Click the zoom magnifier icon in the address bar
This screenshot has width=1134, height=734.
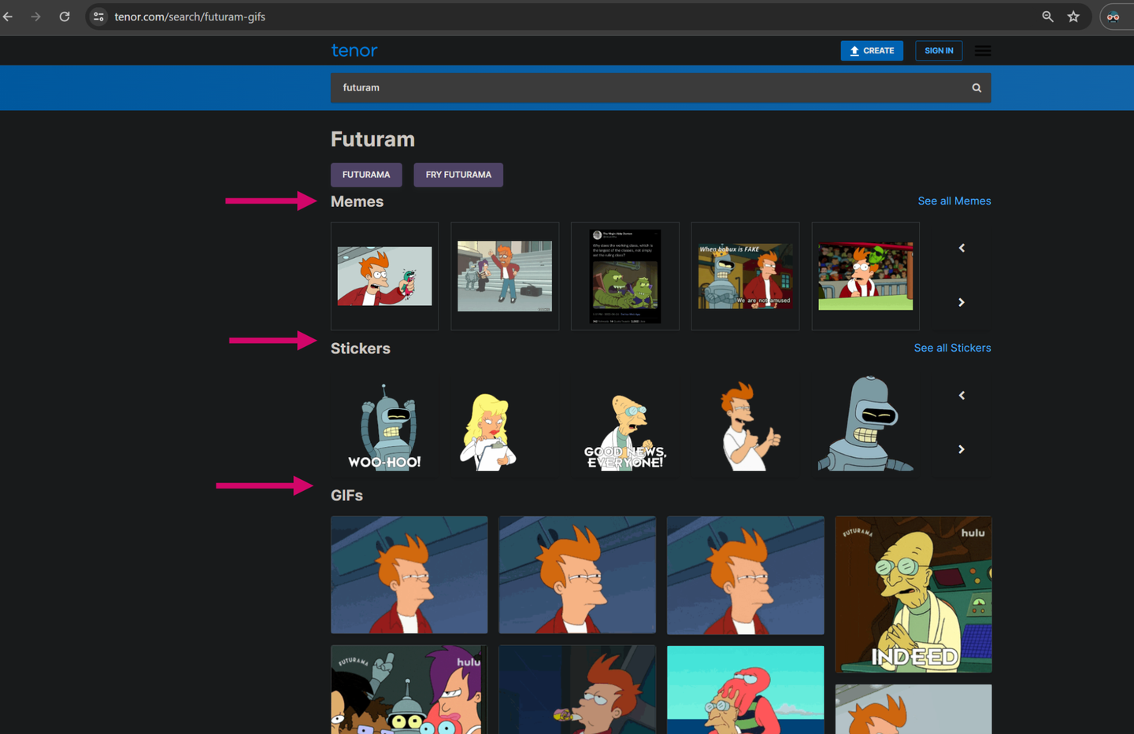point(1047,17)
